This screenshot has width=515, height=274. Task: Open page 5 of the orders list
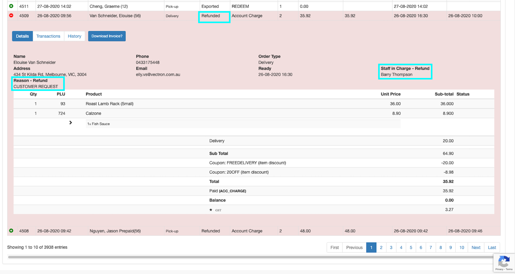click(411, 247)
